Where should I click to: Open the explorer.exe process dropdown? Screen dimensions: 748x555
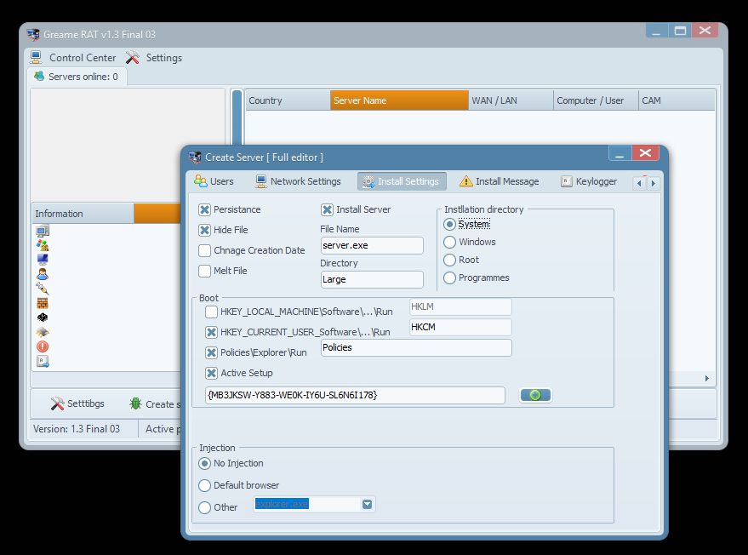[367, 505]
